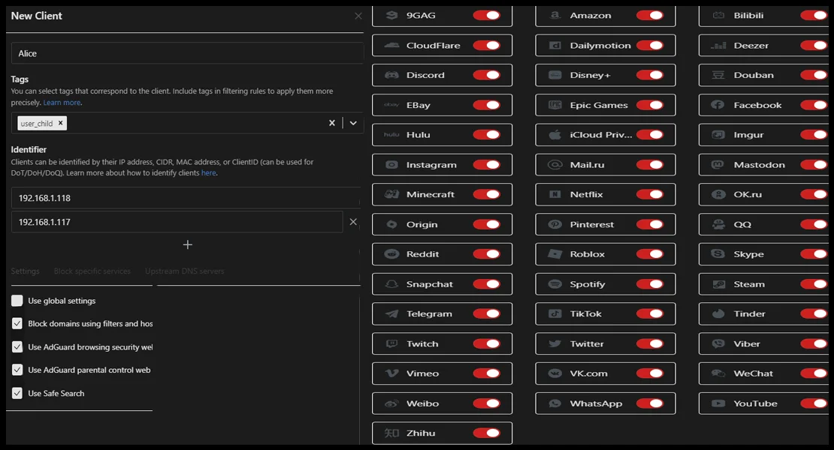
Task: Click the Amazon logo icon
Action: pos(555,16)
